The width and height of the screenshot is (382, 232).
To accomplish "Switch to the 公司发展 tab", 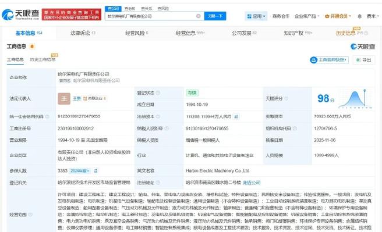I will click(x=244, y=33).
